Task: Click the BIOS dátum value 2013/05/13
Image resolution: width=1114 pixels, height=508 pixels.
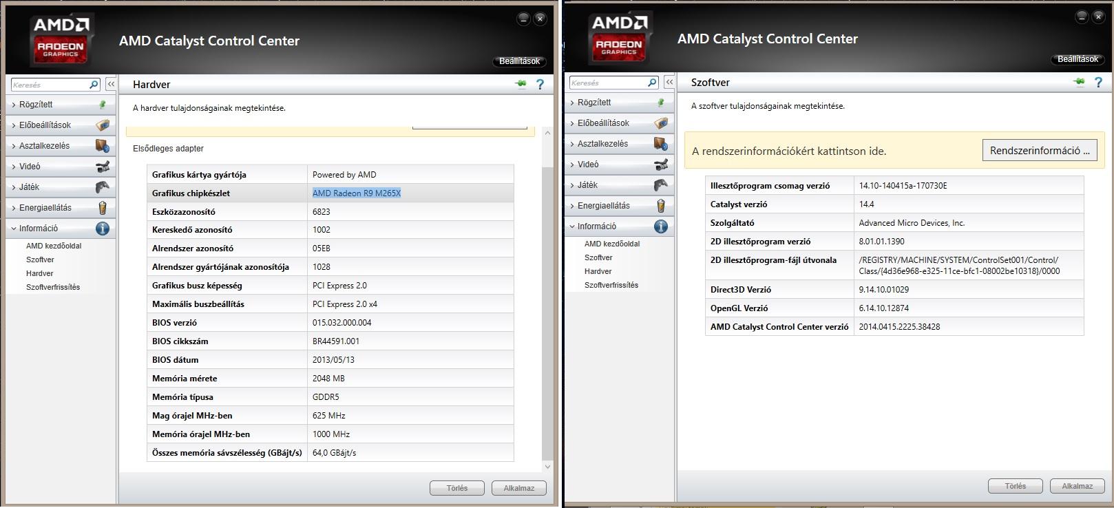Action: pyautogui.click(x=333, y=360)
